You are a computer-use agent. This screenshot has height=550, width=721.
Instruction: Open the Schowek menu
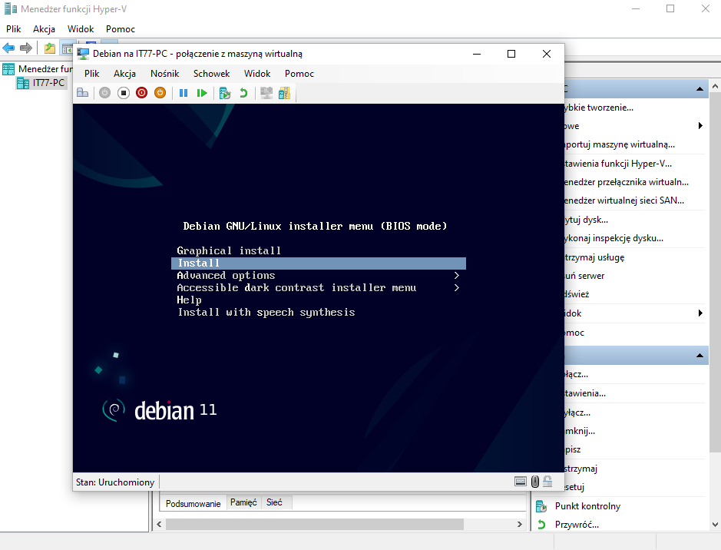[x=211, y=74]
